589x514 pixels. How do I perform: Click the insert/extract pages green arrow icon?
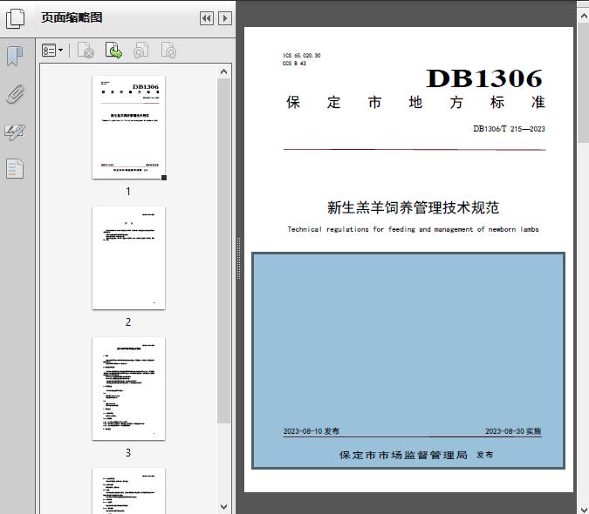pyautogui.click(x=113, y=51)
